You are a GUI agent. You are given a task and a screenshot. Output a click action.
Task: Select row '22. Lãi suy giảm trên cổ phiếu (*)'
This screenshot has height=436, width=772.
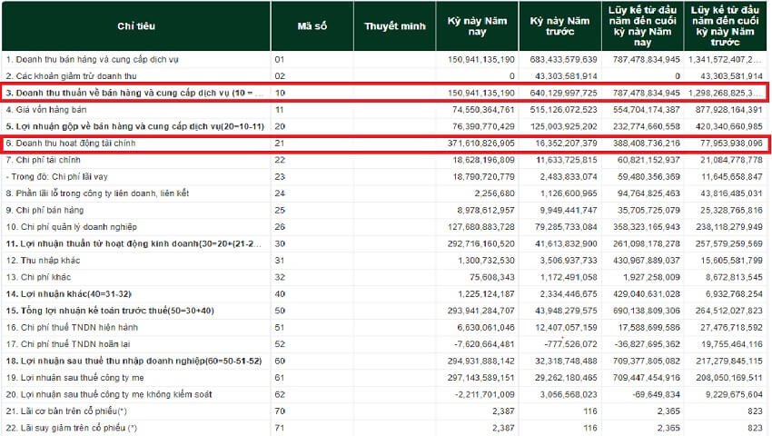[384, 428]
